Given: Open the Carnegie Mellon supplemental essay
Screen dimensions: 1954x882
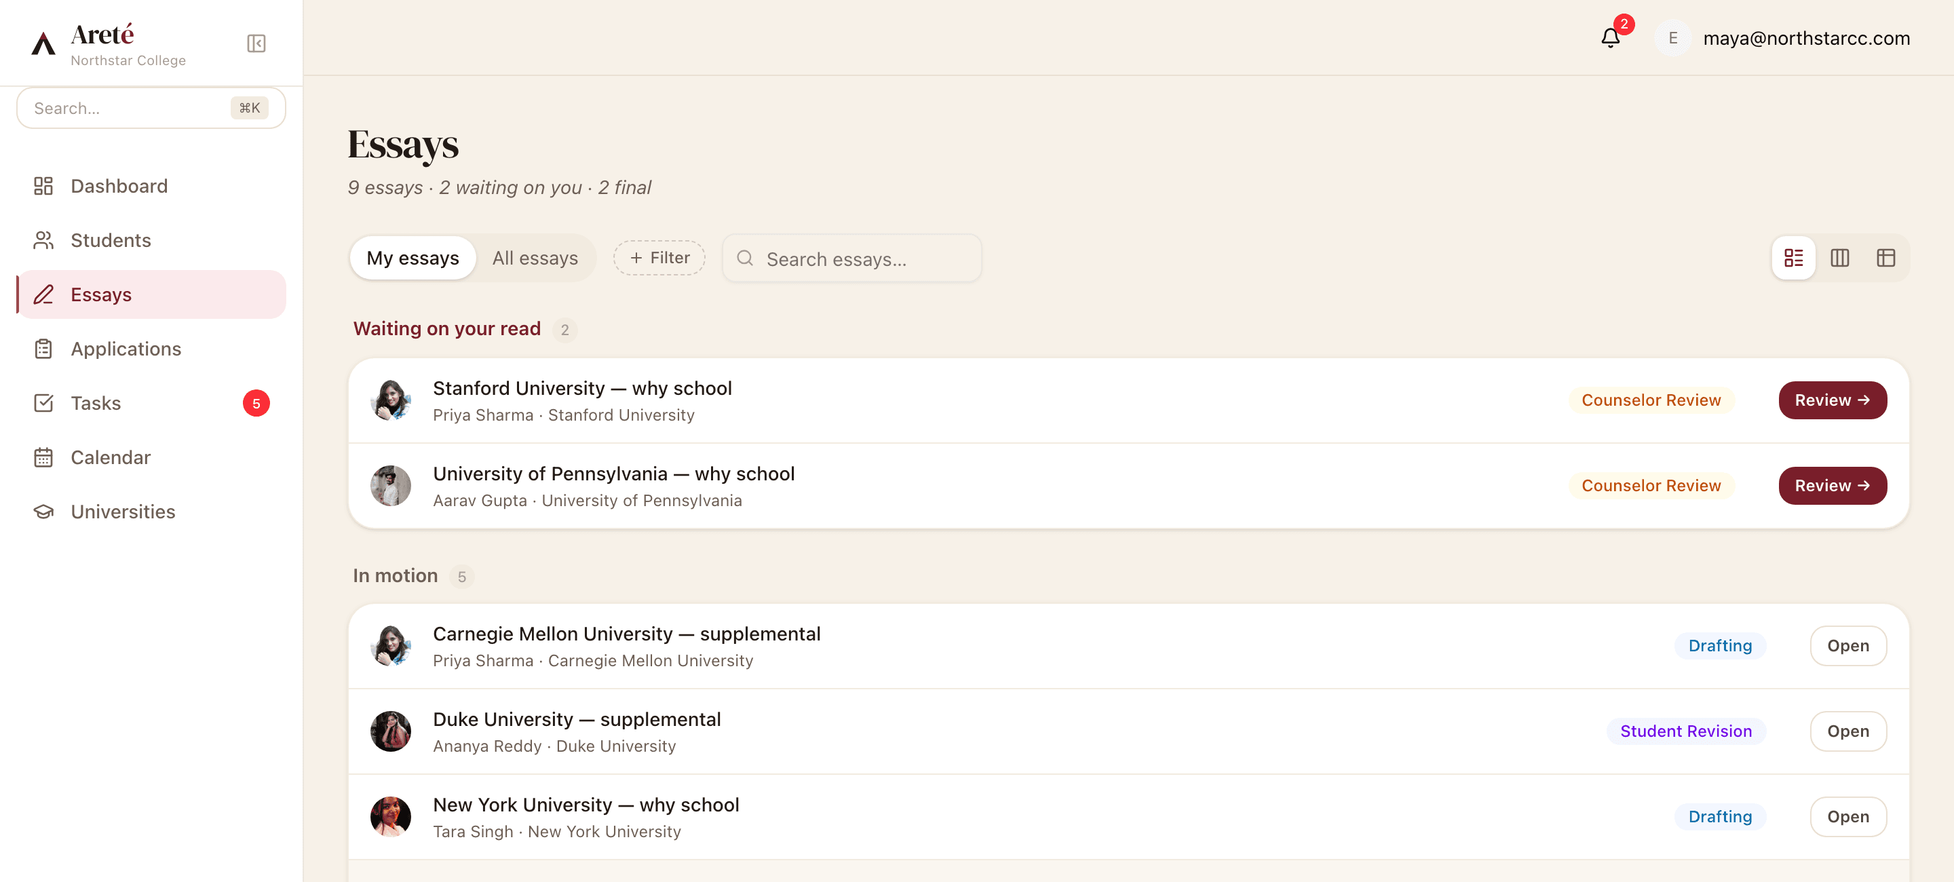Looking at the screenshot, I should coord(1847,646).
